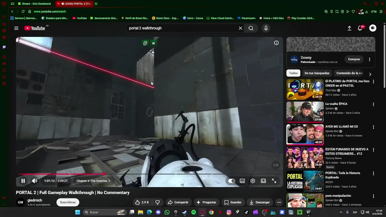This screenshot has width=386, height=217.
Task: Open Windows Start button
Action: coord(78,212)
